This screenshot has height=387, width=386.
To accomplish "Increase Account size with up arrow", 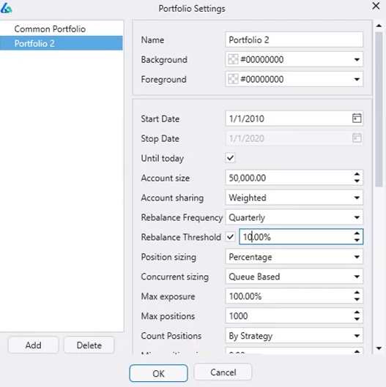I will pos(357,174).
